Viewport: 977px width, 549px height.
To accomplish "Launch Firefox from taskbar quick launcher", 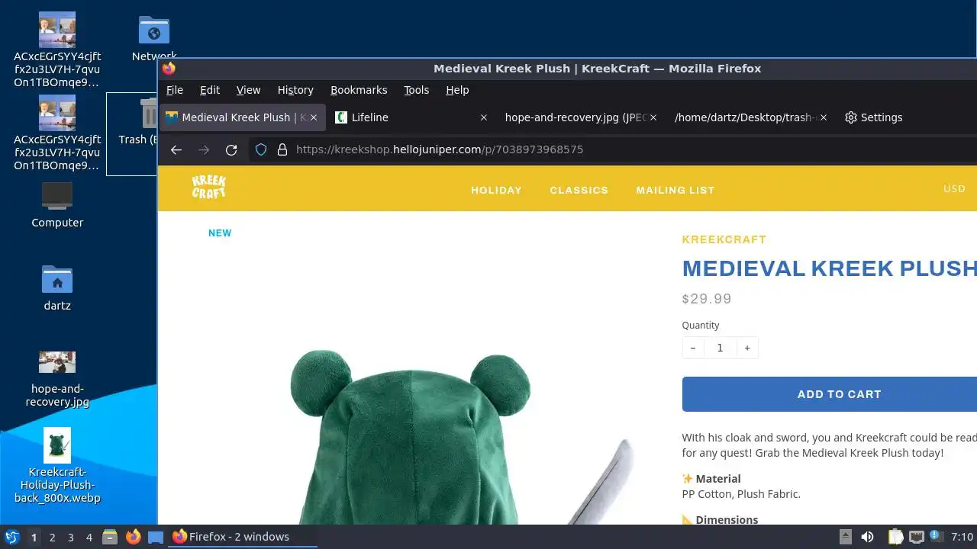I will [x=133, y=537].
